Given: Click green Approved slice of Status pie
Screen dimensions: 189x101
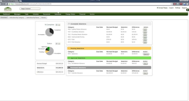Looking at the screenshot, I should 48,48.
